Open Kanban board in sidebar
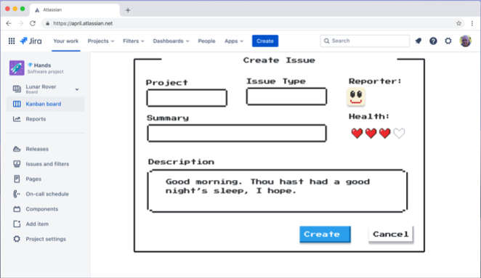Image resolution: width=481 pixels, height=278 pixels. 45,104
